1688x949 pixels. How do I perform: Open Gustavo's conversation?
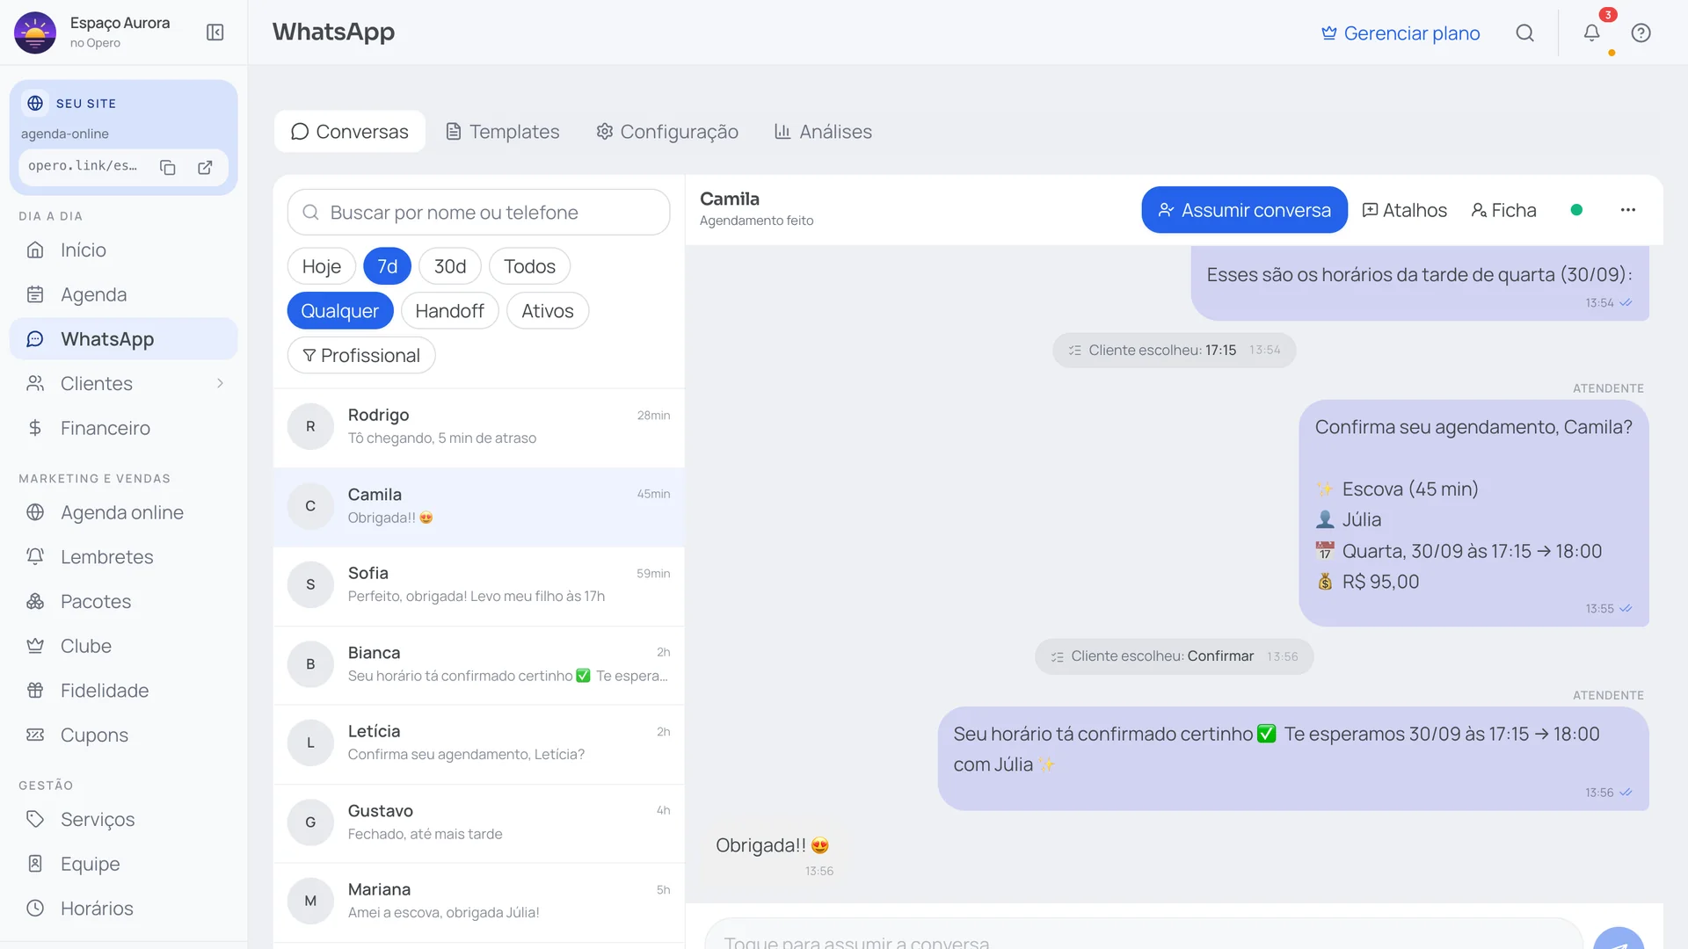(x=478, y=822)
